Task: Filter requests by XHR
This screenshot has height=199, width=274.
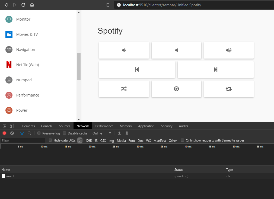Action: [x=89, y=140]
